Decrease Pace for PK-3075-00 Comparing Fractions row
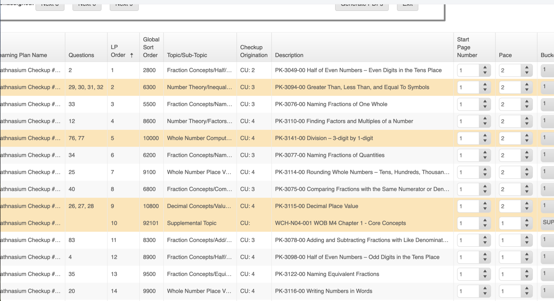 [527, 192]
